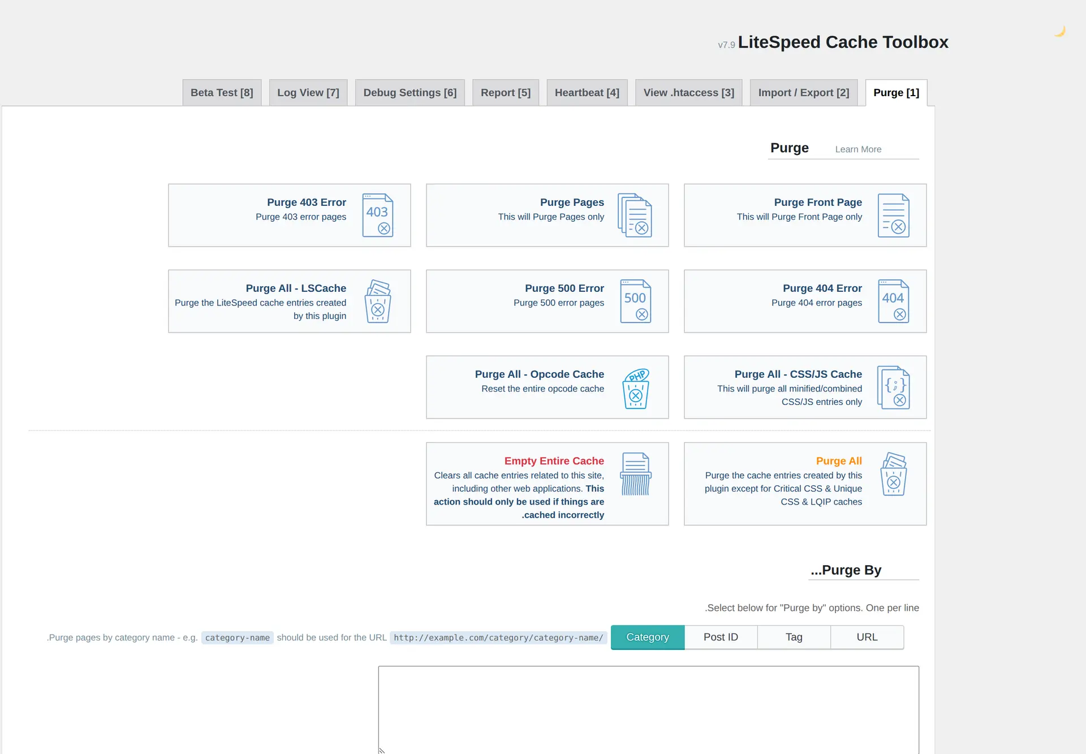Image resolution: width=1086 pixels, height=754 pixels.
Task: Select the URL purge-by option
Action: coord(867,637)
